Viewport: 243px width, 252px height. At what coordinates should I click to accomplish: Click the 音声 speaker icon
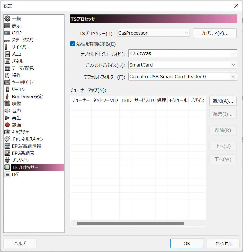point(7,111)
